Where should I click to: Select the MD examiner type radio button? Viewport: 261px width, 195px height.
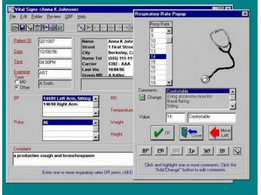coord(17,81)
